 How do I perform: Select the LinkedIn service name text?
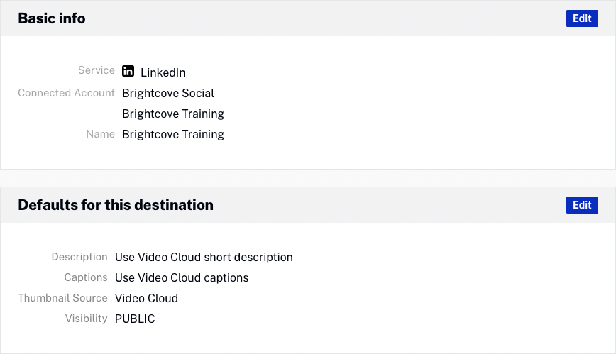coord(163,72)
